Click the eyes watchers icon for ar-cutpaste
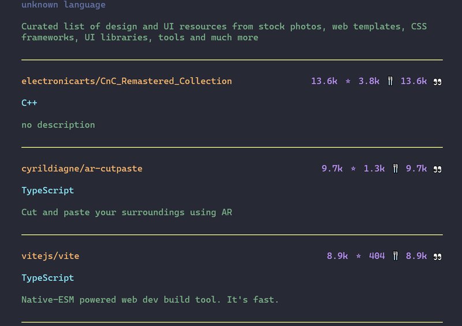This screenshot has width=462, height=326. (437, 169)
